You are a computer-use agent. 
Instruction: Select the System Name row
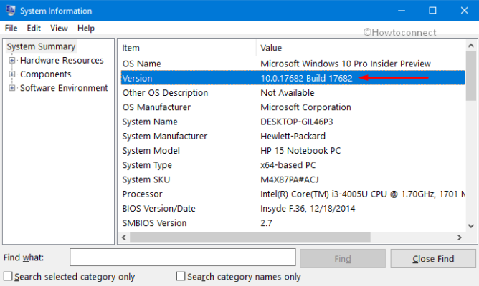pos(293,122)
